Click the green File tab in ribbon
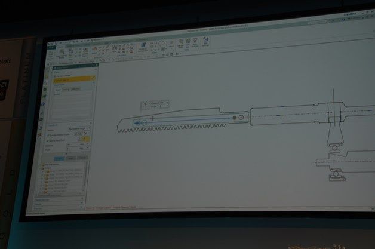 coord(51,48)
